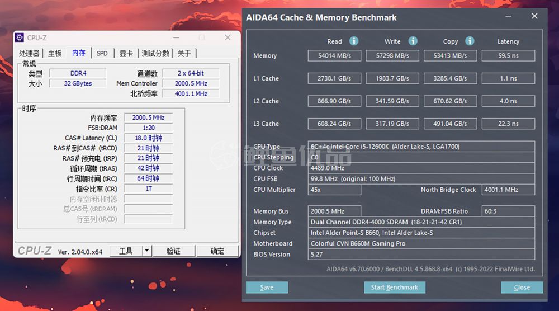
Task: Click the 2 x 64-bit 通道数 value
Action: [191, 73]
